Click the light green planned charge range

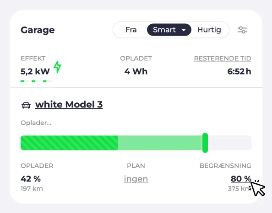pos(160,143)
